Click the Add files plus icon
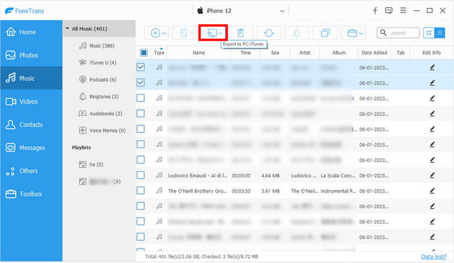Viewport: 454px width, 263px height. coord(155,33)
